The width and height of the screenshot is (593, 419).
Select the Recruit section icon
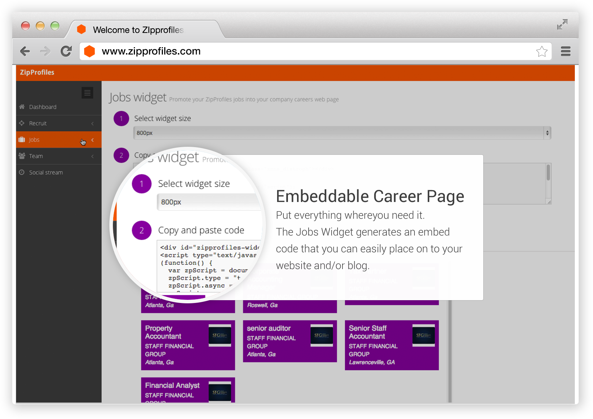21,123
